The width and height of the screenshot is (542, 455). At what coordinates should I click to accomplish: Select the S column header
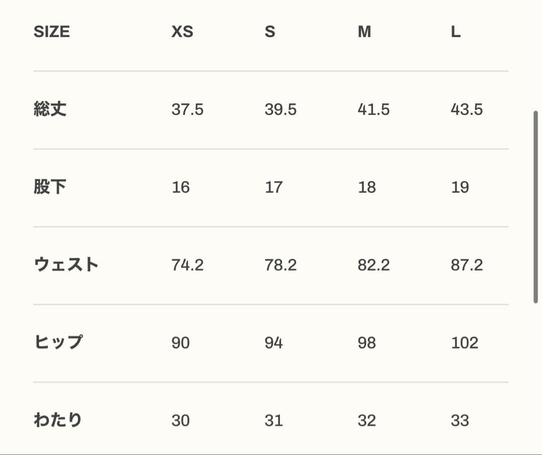[x=270, y=32]
